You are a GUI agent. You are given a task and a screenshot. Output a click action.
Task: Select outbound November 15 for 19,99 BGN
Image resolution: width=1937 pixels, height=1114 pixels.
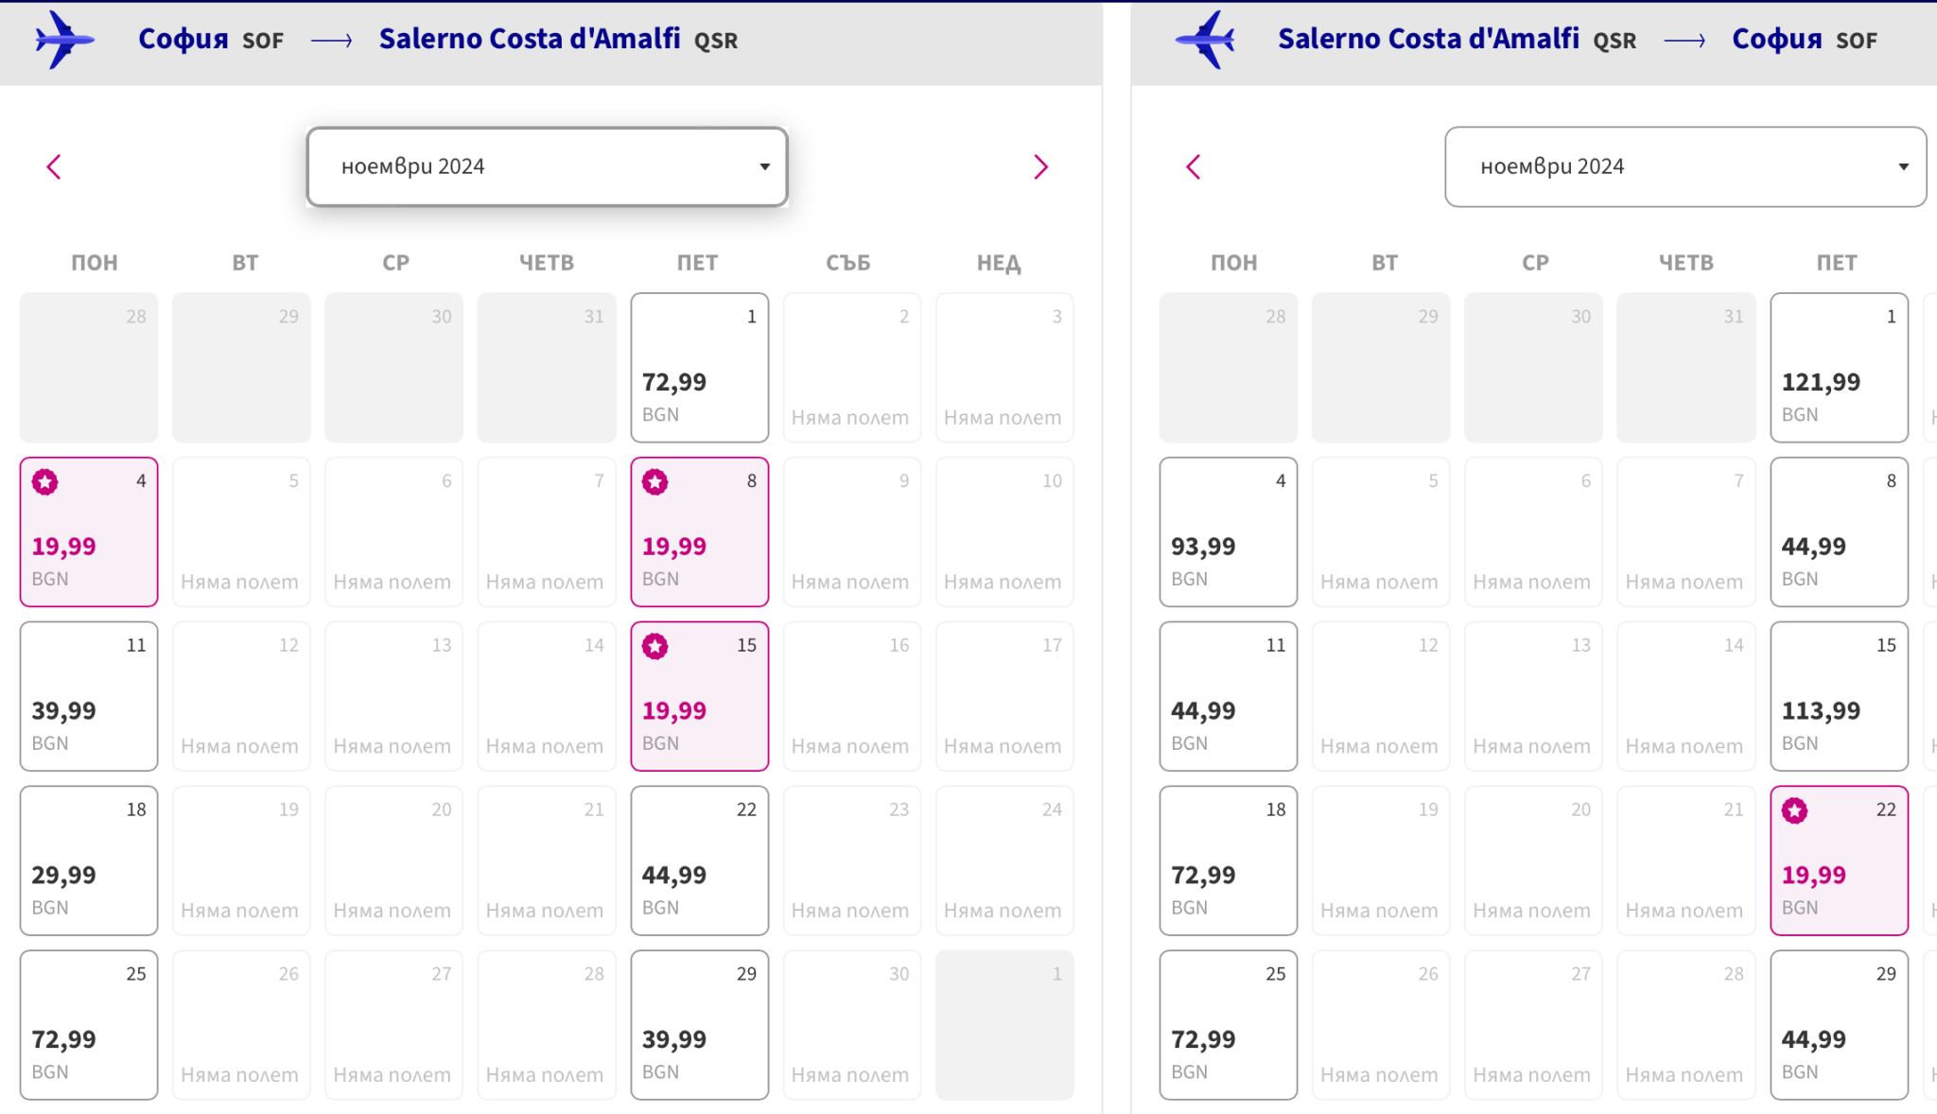(x=699, y=696)
